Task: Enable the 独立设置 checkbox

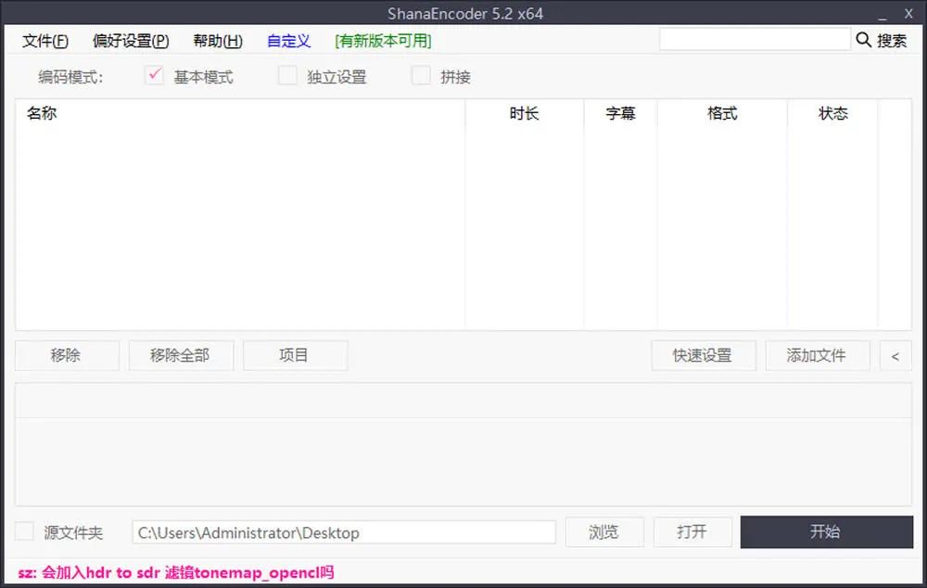Action: 288,76
